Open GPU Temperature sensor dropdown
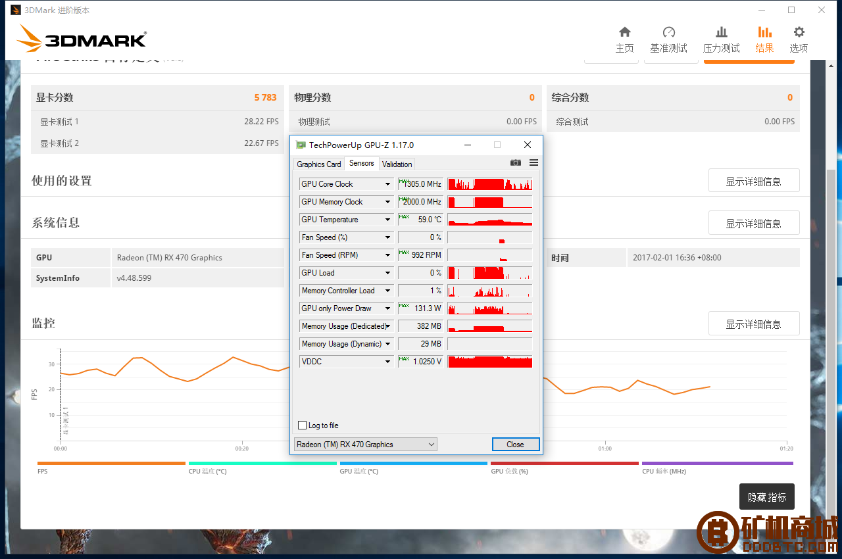The width and height of the screenshot is (842, 559). [387, 220]
